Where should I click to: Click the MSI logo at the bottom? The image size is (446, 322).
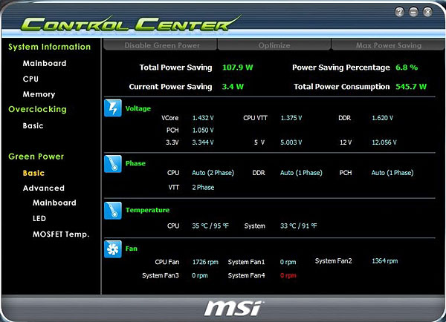(x=233, y=309)
